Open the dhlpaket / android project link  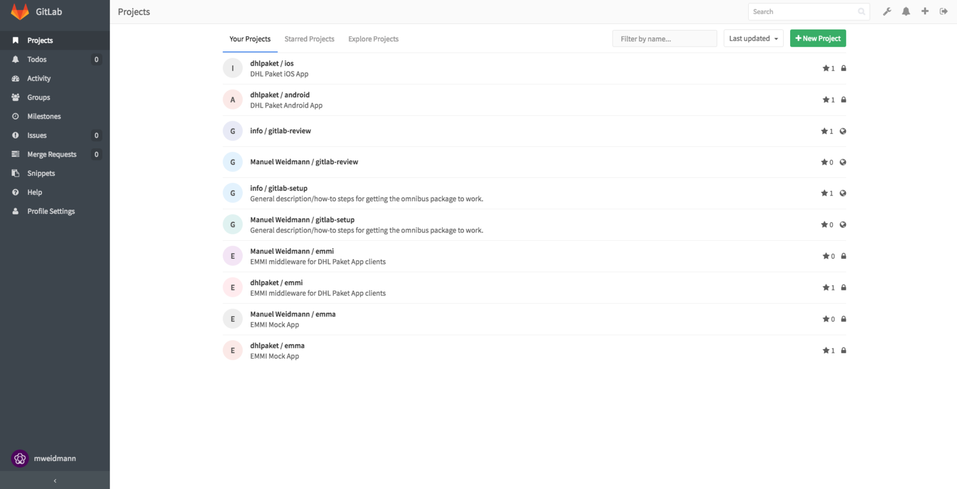(x=280, y=95)
